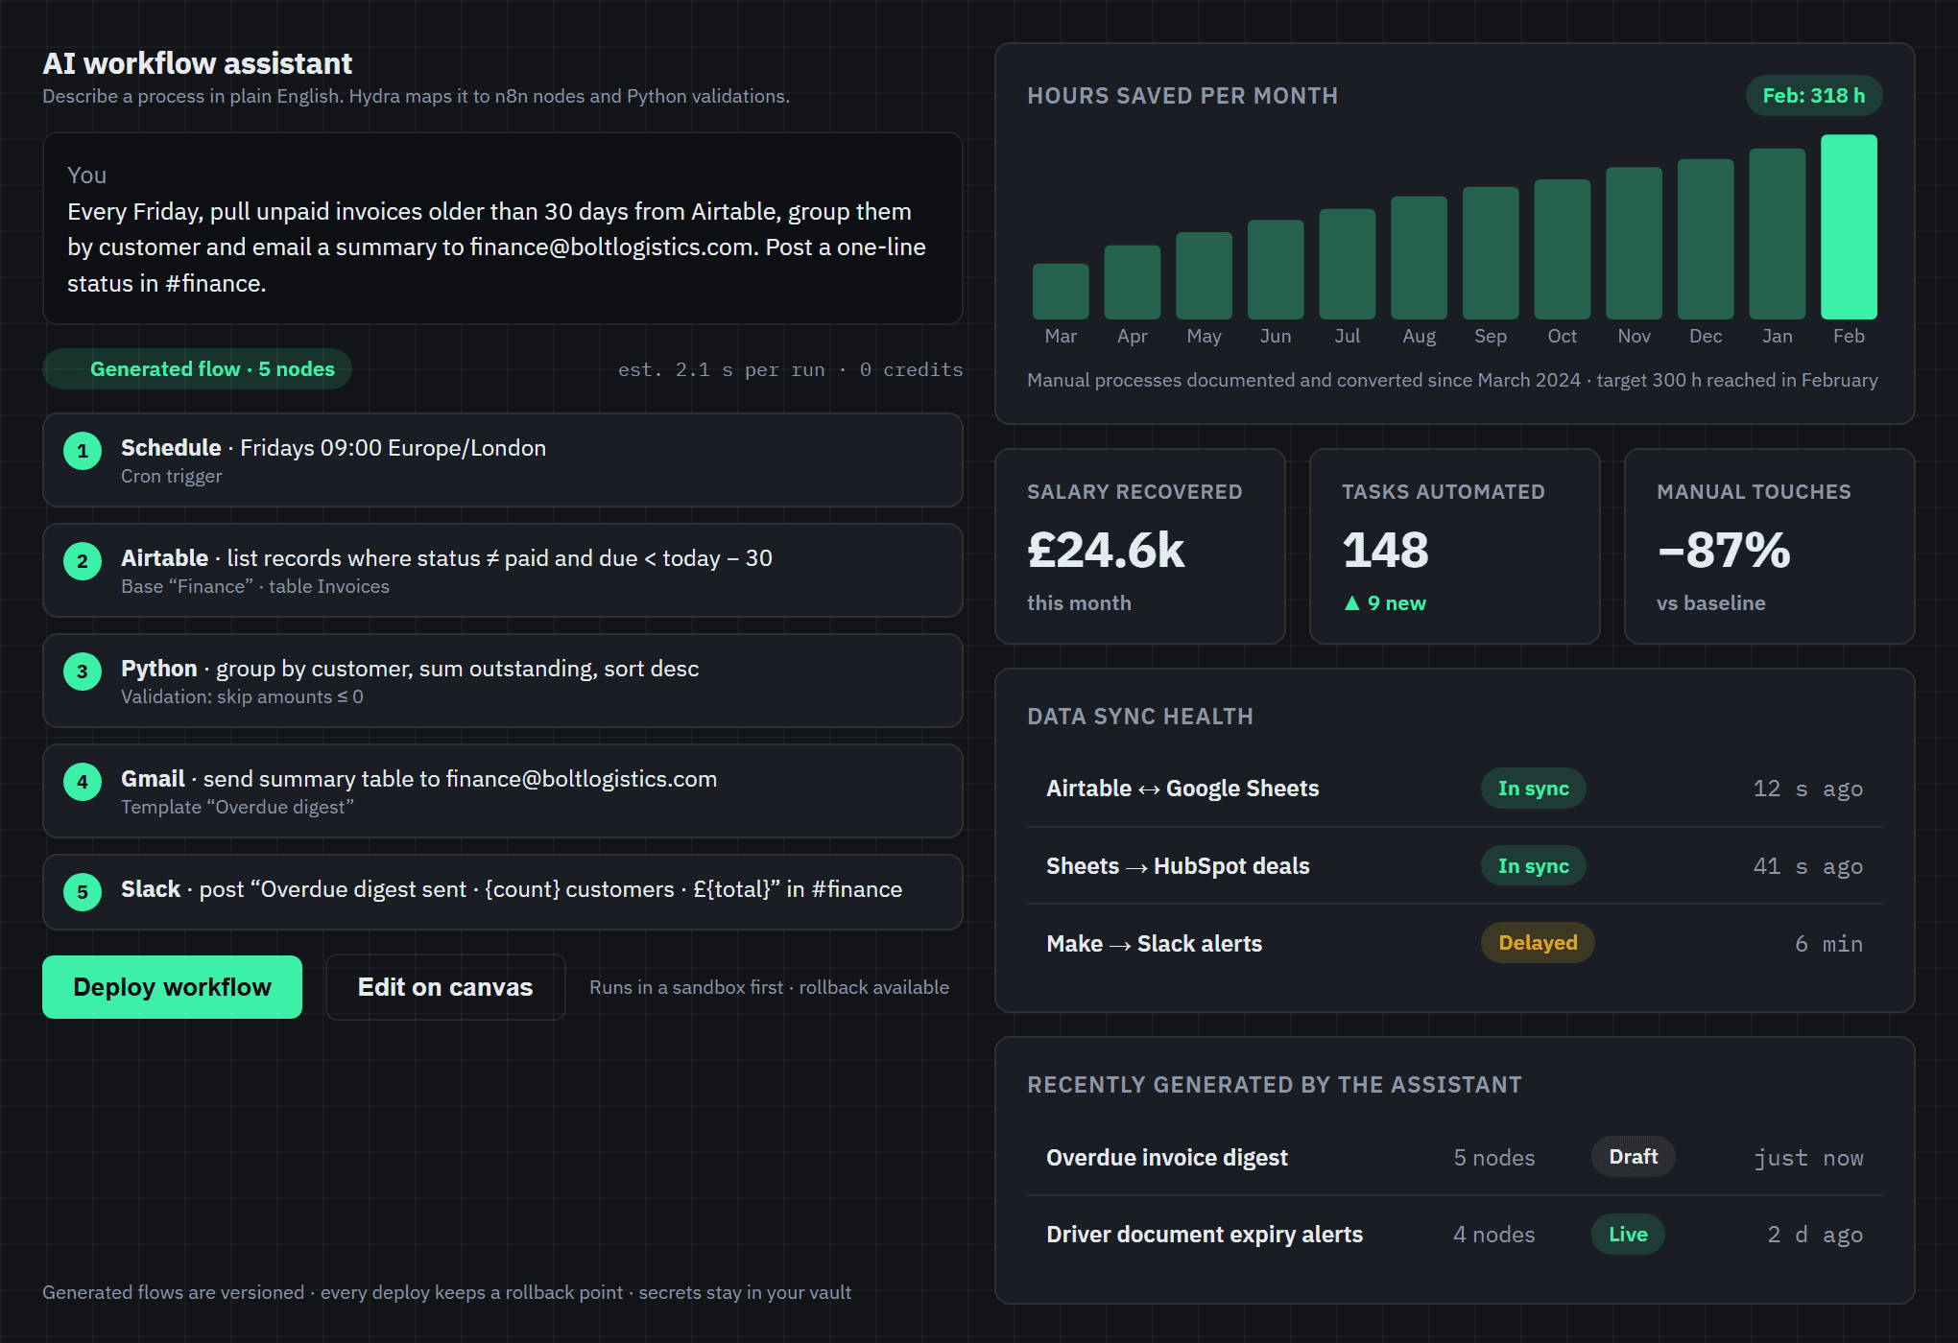This screenshot has width=1958, height=1343.
Task: Click the Validation: skip amounts ≤ 0 text
Action: tap(242, 697)
